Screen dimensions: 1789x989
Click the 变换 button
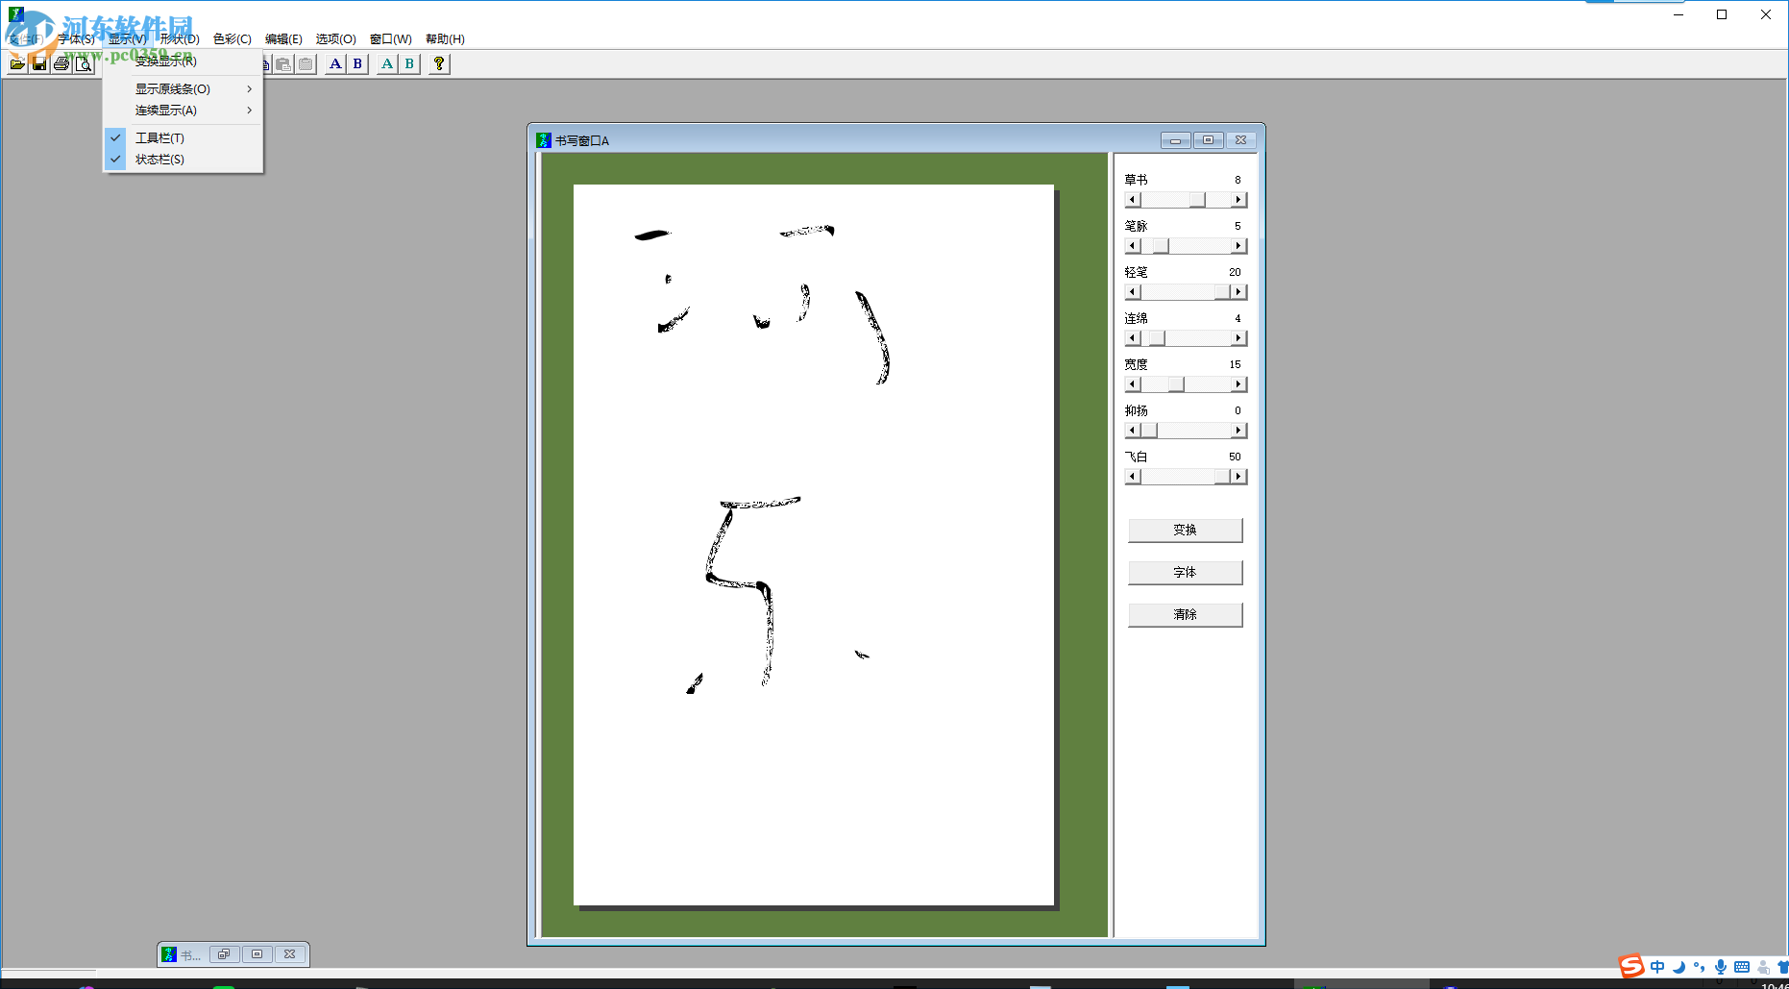tap(1185, 530)
